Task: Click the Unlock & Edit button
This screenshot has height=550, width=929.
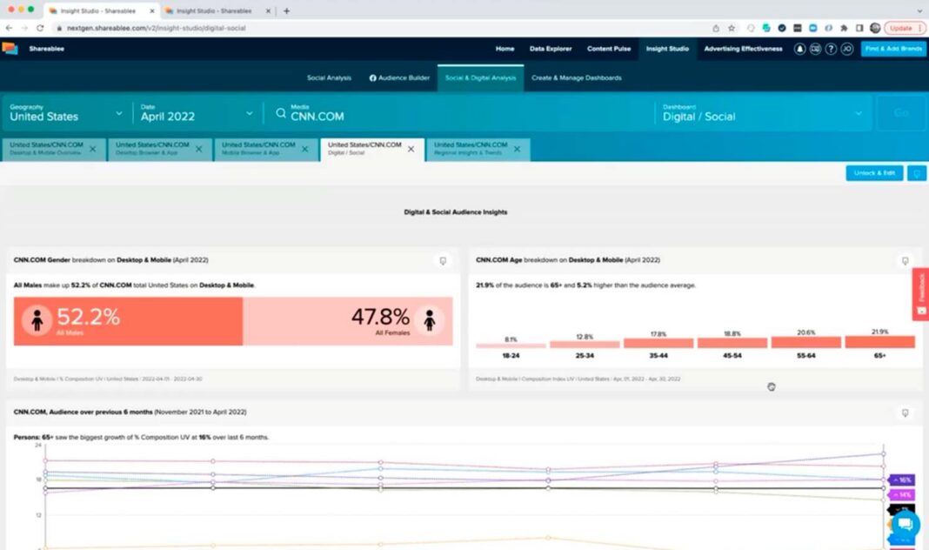Action: point(874,173)
